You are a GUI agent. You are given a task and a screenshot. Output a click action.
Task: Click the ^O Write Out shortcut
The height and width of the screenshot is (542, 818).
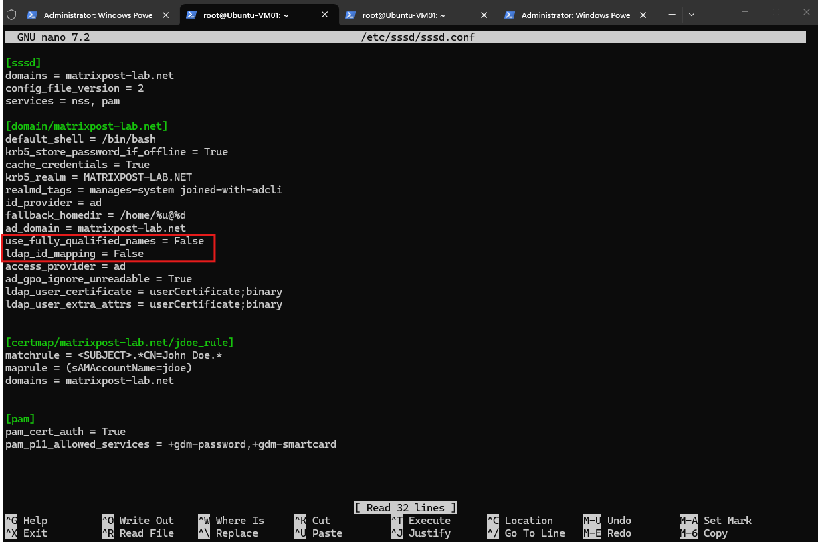coord(138,520)
